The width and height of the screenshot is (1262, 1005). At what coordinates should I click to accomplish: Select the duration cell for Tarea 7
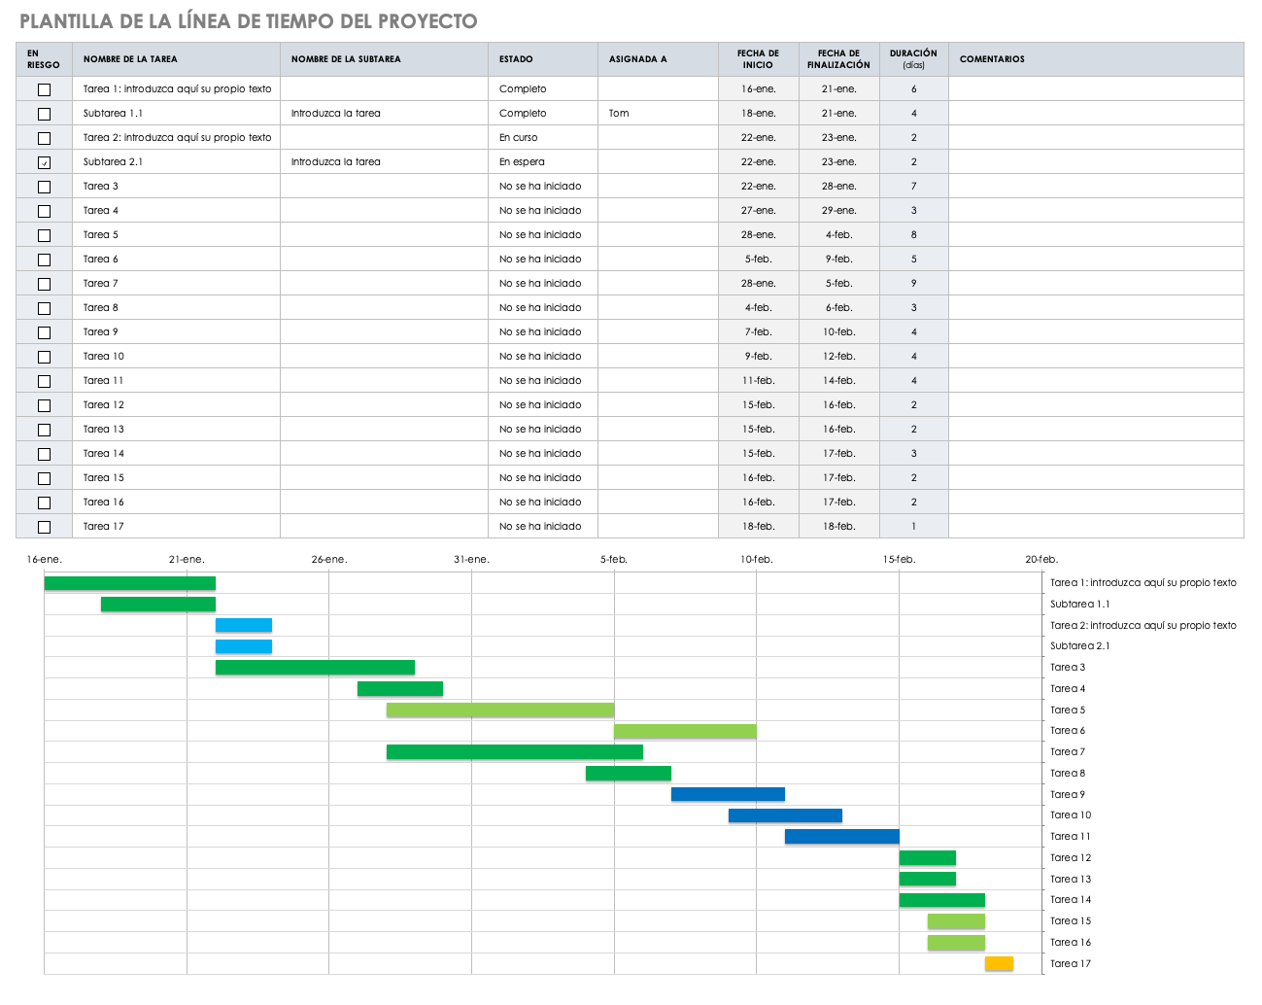pyautogui.click(x=913, y=284)
